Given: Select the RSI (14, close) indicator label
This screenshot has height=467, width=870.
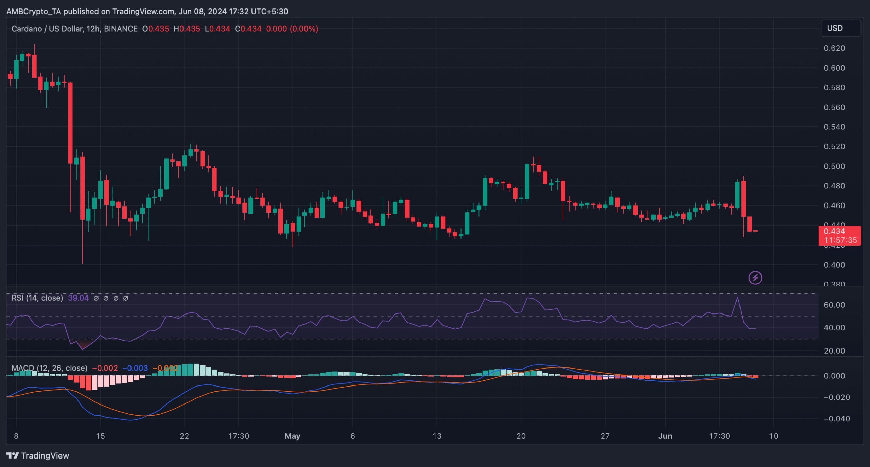Looking at the screenshot, I should [x=37, y=298].
